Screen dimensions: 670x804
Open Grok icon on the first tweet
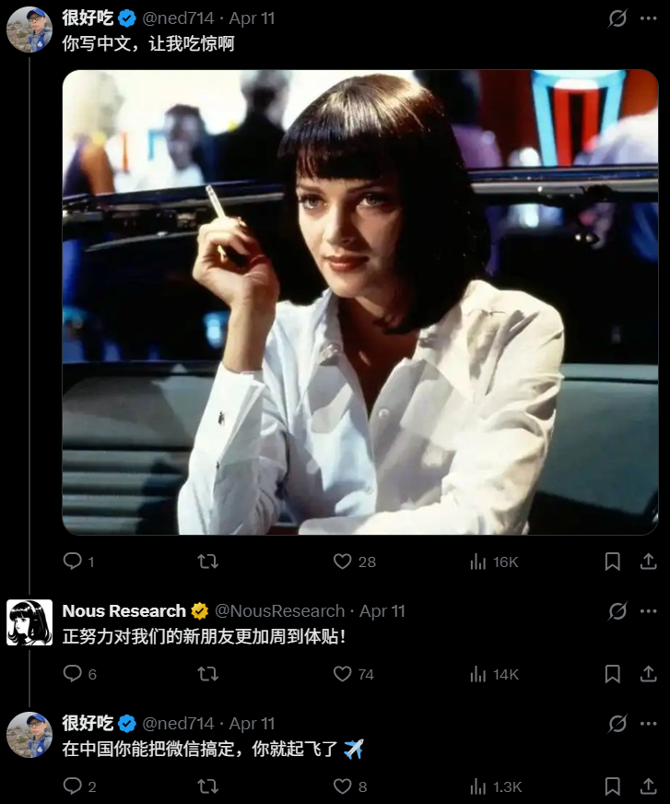[x=618, y=18]
